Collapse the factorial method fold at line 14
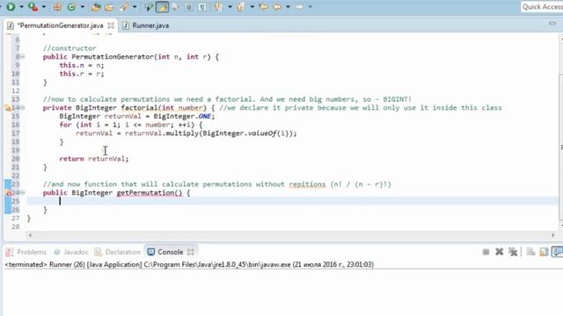 click(x=23, y=107)
